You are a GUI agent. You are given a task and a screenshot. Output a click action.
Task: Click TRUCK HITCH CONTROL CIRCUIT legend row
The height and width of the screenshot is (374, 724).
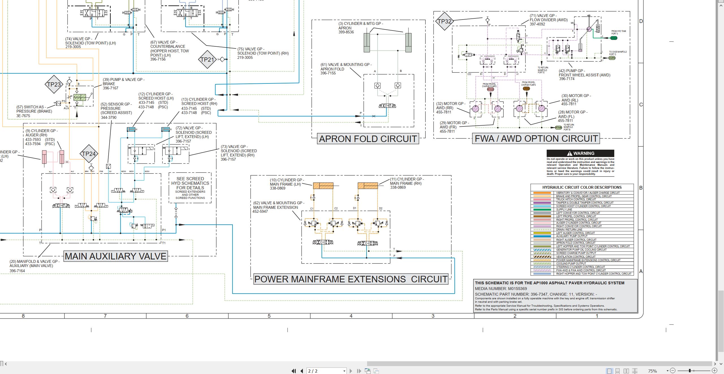click(582, 199)
